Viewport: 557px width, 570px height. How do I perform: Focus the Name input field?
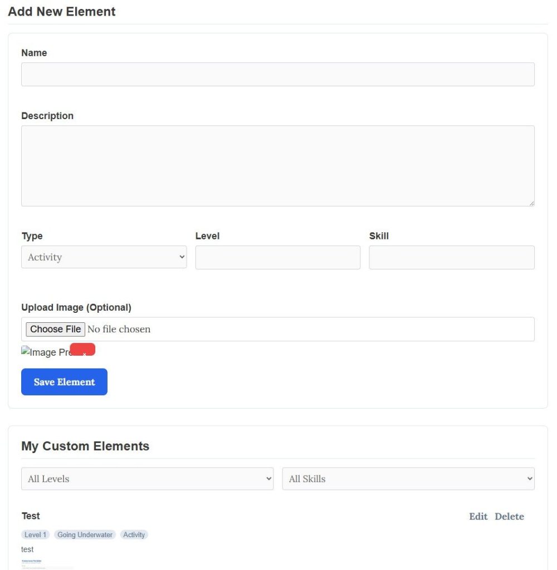(278, 75)
